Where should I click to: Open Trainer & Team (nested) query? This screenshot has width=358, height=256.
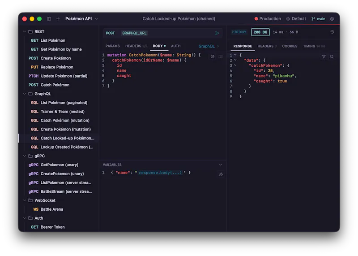pos(59,112)
